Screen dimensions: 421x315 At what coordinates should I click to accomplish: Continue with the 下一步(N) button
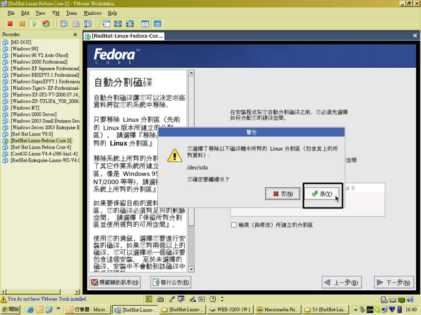tap(394, 282)
